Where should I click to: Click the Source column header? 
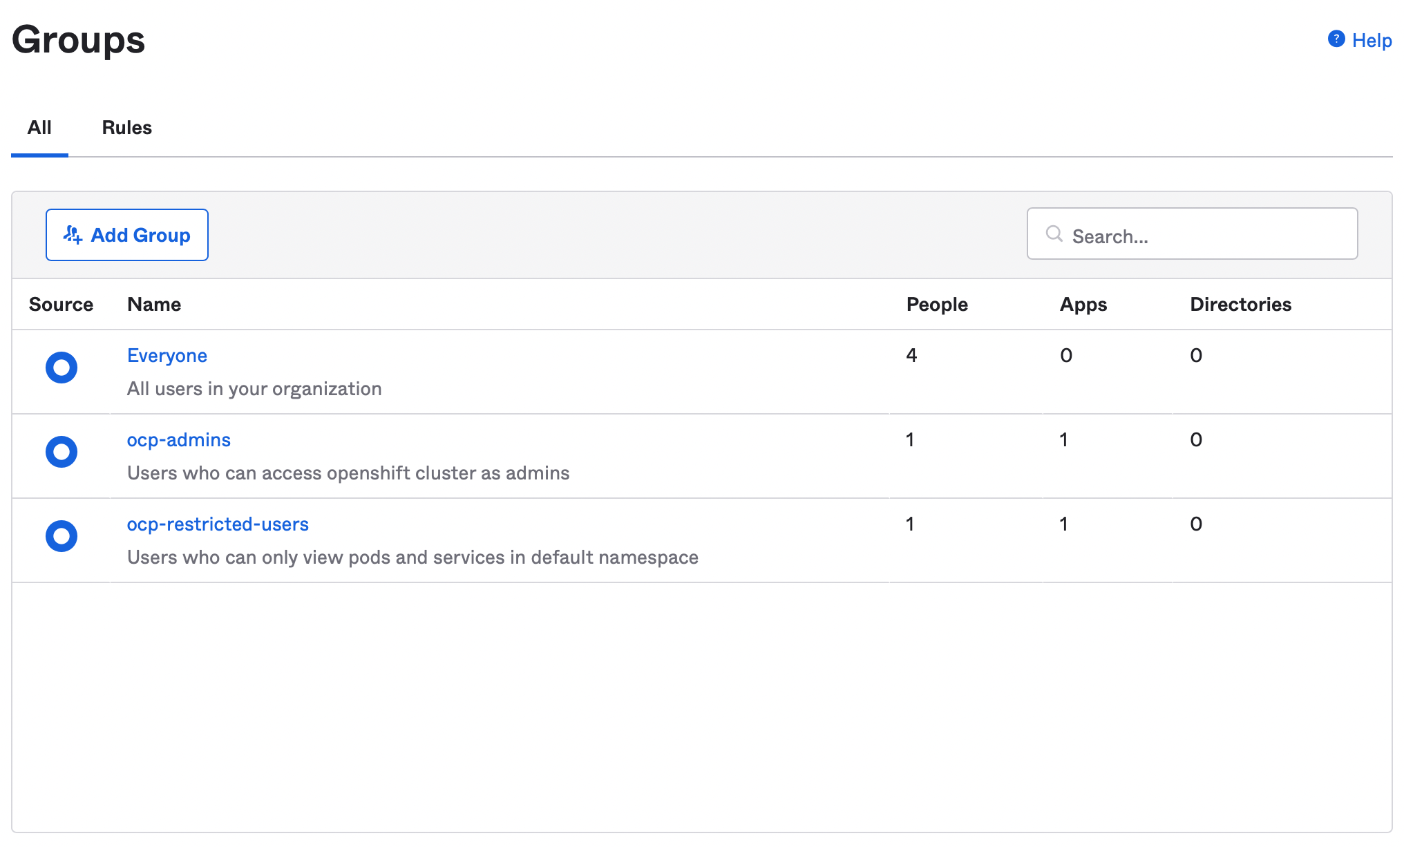pyautogui.click(x=61, y=305)
